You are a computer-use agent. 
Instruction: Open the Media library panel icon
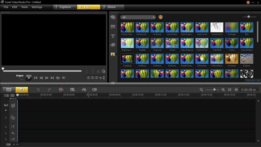(113, 17)
